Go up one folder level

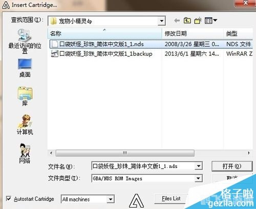tap(187, 20)
